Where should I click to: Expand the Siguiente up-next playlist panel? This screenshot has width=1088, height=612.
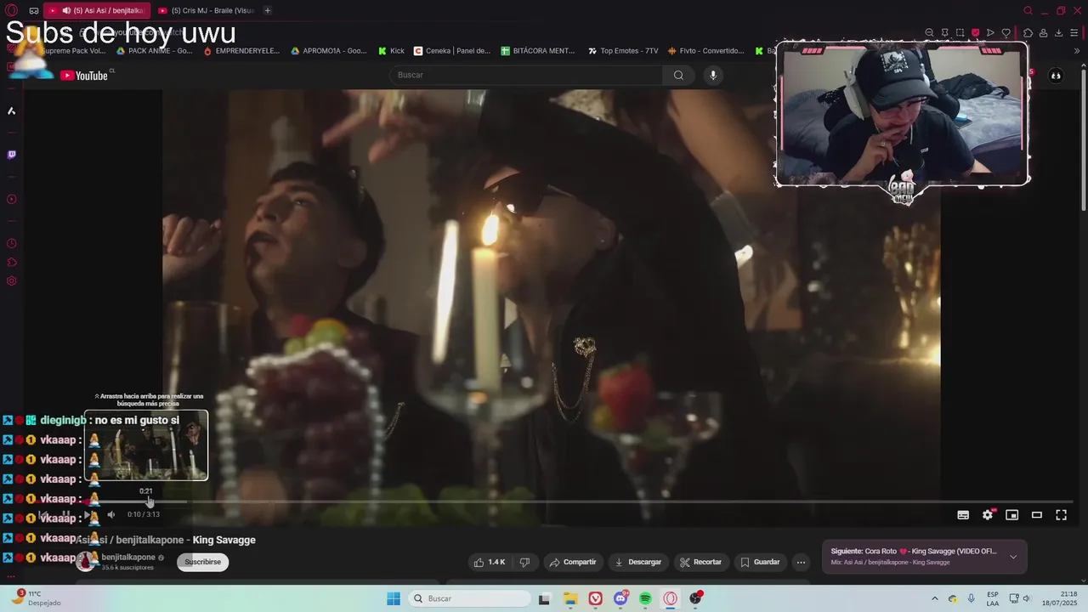(1013, 557)
